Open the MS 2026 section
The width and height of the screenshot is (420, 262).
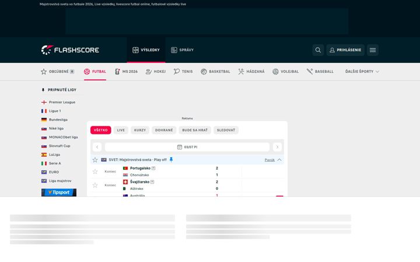tap(126, 72)
